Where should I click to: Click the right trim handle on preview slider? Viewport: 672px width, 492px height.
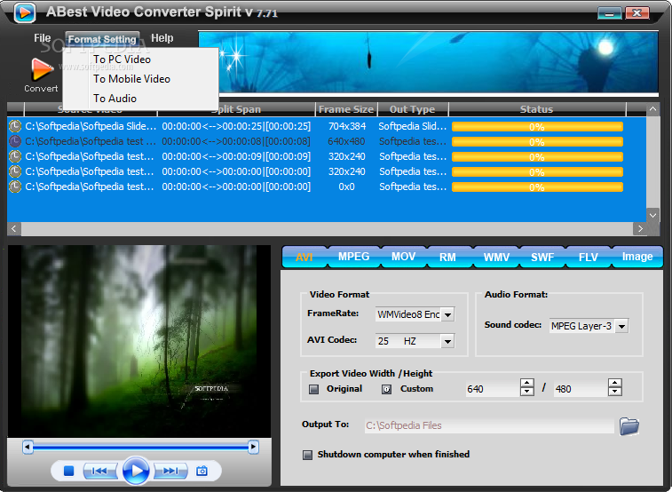pos(253,447)
